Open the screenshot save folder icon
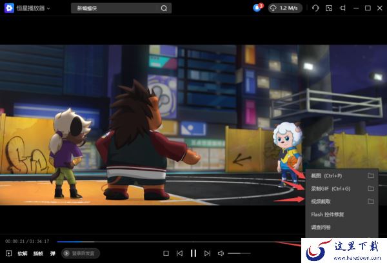Viewport: 387px width, 263px height. pos(370,175)
